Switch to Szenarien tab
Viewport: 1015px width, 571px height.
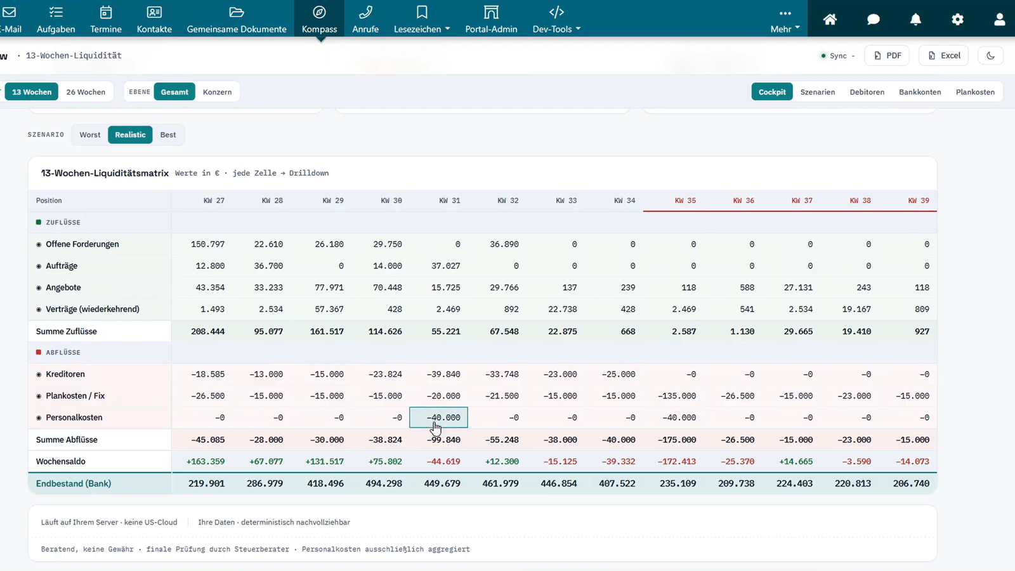point(818,92)
